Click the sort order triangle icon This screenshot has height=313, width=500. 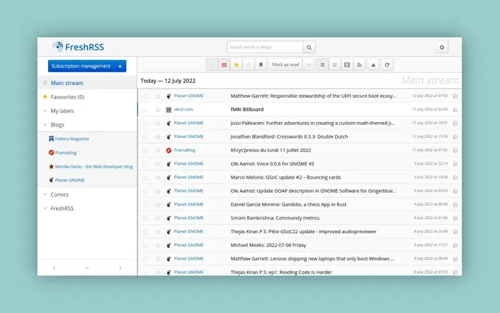(374, 65)
